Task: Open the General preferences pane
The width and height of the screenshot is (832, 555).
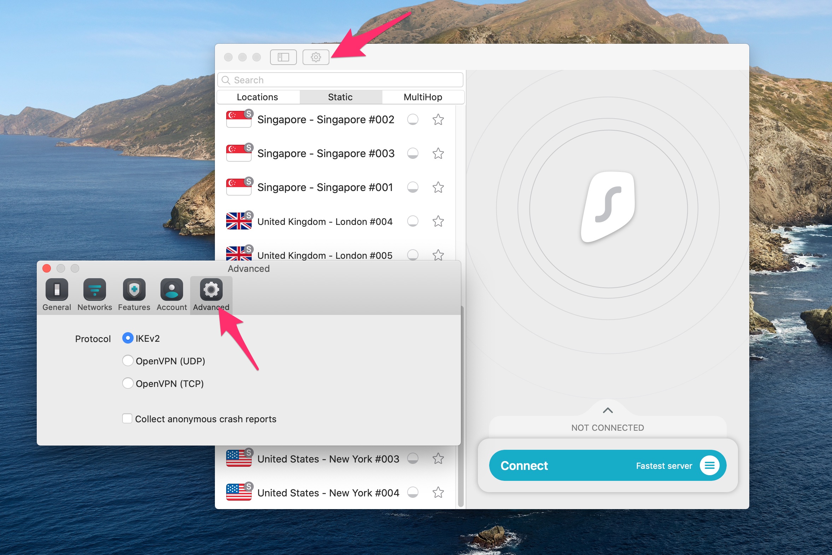Action: [57, 294]
